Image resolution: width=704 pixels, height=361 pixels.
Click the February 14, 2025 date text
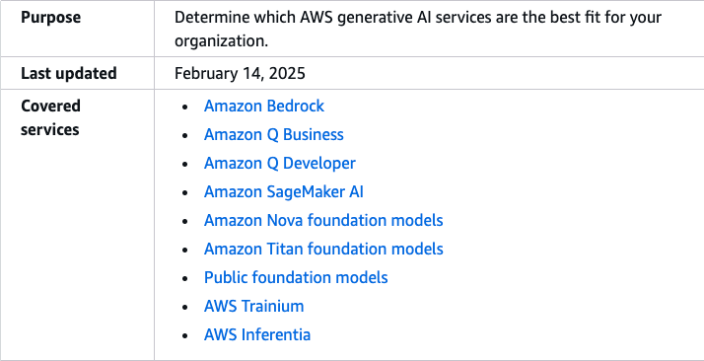[240, 73]
